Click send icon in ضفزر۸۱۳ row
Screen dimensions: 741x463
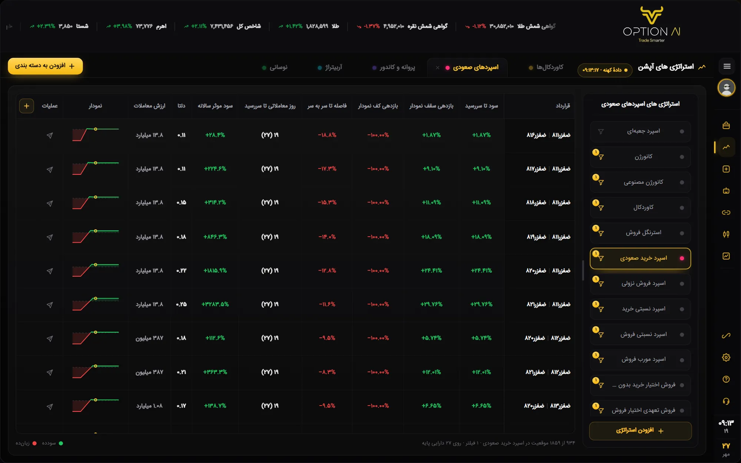(x=50, y=406)
